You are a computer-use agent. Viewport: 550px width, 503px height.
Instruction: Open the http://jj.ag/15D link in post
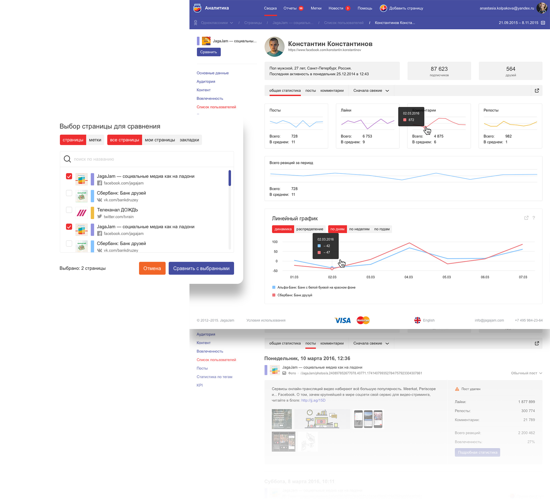[313, 400]
